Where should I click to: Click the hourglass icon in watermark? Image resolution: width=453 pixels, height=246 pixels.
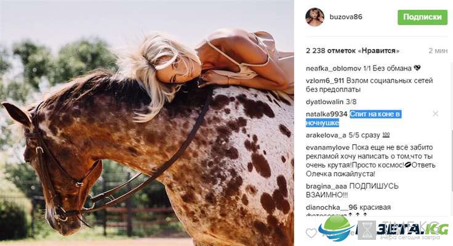(x=367, y=229)
